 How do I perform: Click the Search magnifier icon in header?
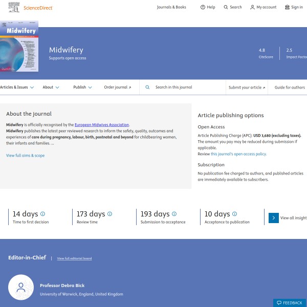point(226,7)
